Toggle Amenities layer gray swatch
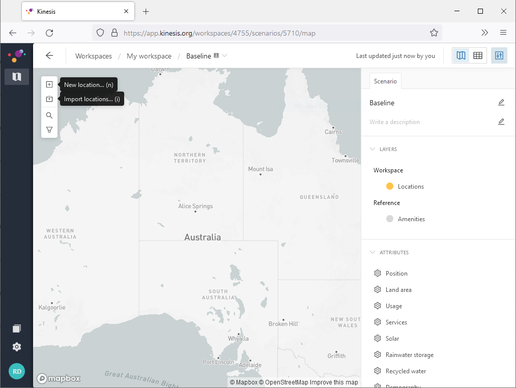516x388 pixels. point(390,219)
